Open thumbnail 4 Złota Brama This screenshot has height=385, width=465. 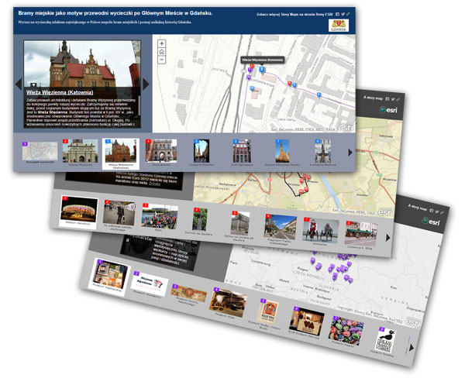tap(161, 151)
